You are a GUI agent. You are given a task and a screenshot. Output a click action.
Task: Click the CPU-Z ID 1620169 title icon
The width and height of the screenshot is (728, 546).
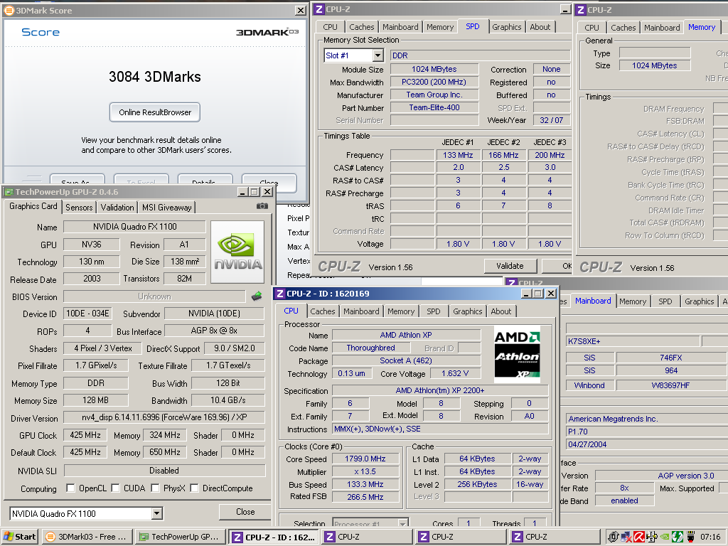click(280, 294)
